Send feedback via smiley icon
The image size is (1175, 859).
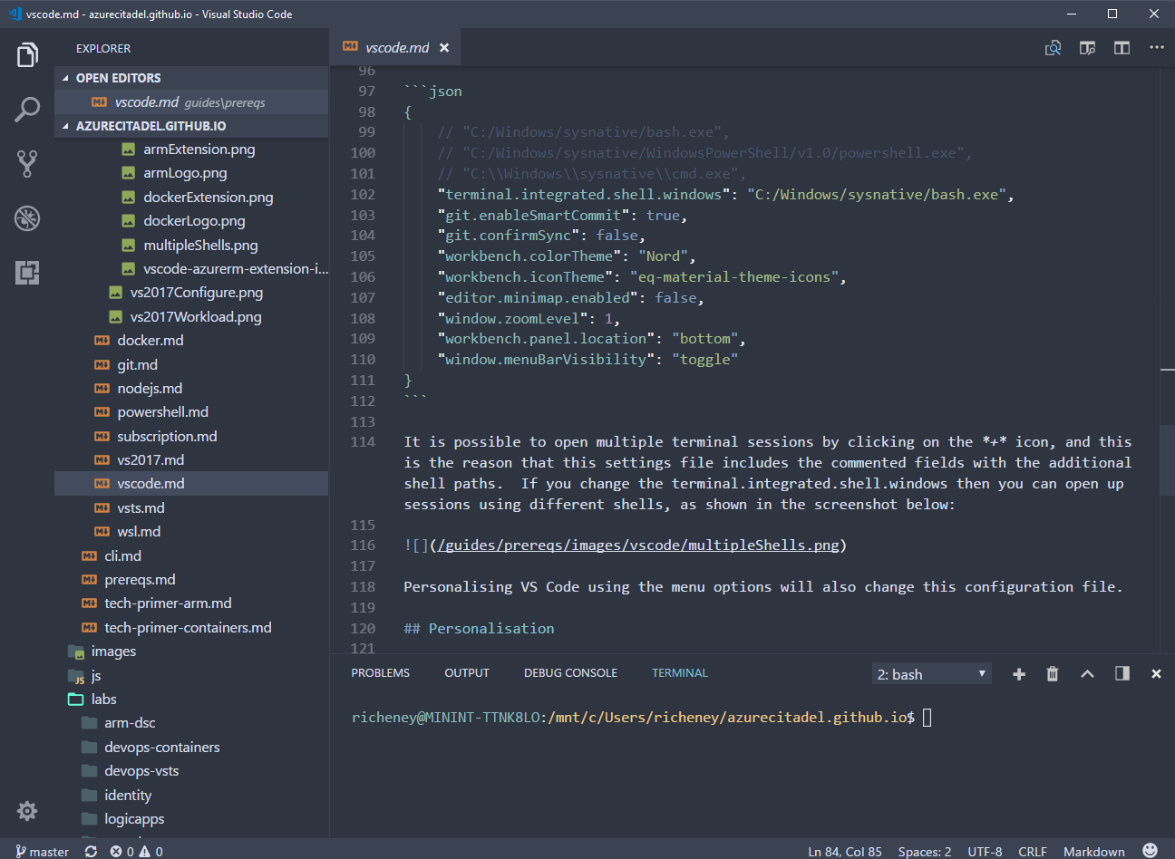click(1150, 850)
